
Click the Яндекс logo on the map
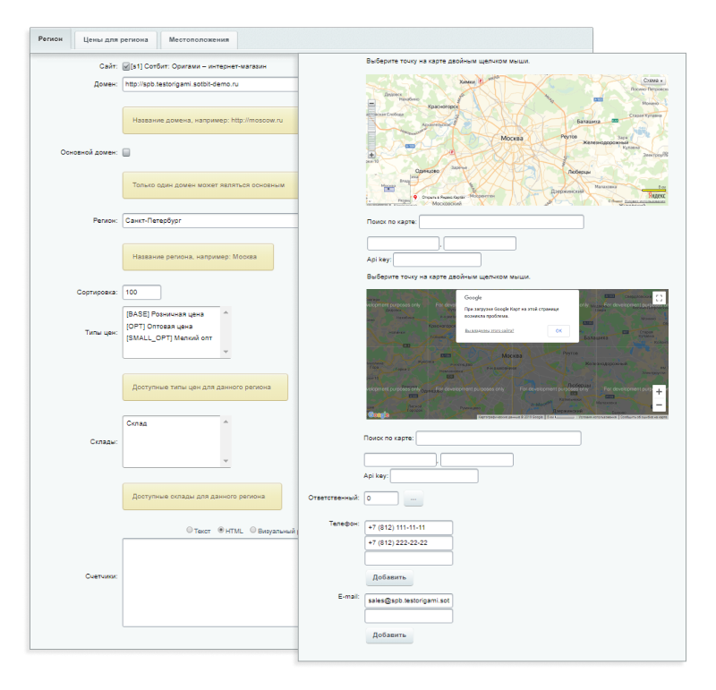657,195
